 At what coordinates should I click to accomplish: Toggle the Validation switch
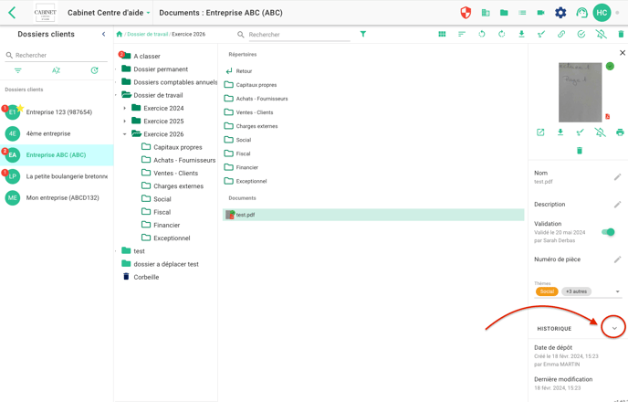608,232
